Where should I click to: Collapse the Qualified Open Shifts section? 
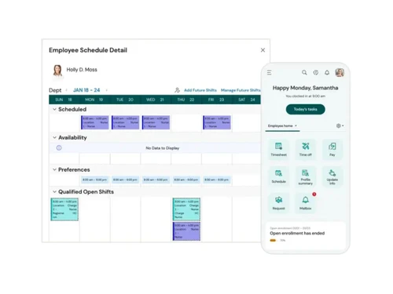[54, 191]
